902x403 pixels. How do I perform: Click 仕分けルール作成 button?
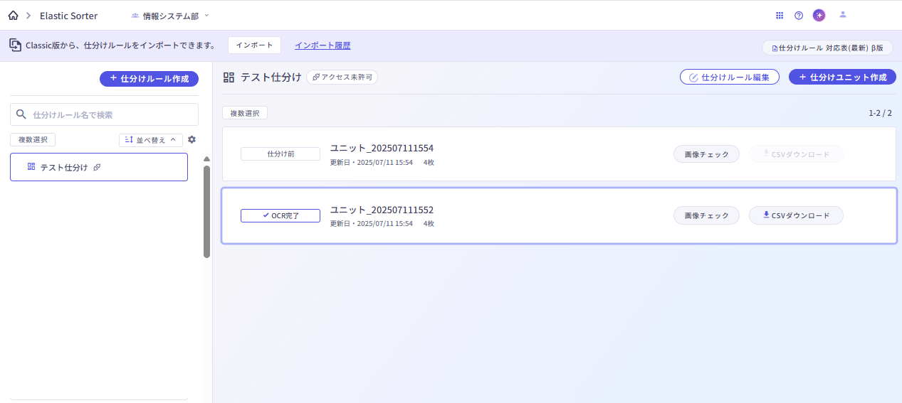tap(149, 79)
